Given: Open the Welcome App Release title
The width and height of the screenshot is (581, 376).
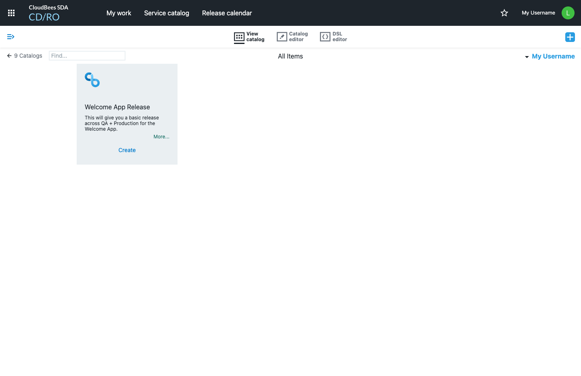Looking at the screenshot, I should (117, 107).
